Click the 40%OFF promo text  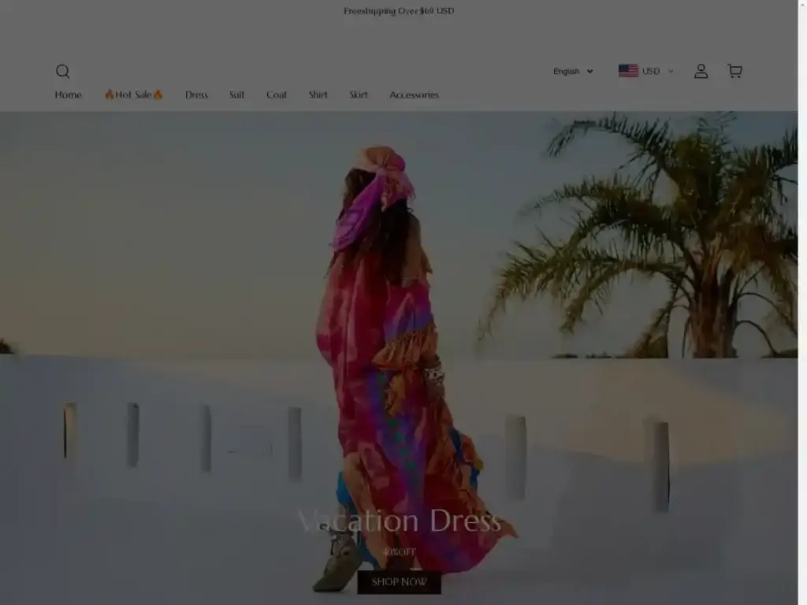[x=399, y=552]
